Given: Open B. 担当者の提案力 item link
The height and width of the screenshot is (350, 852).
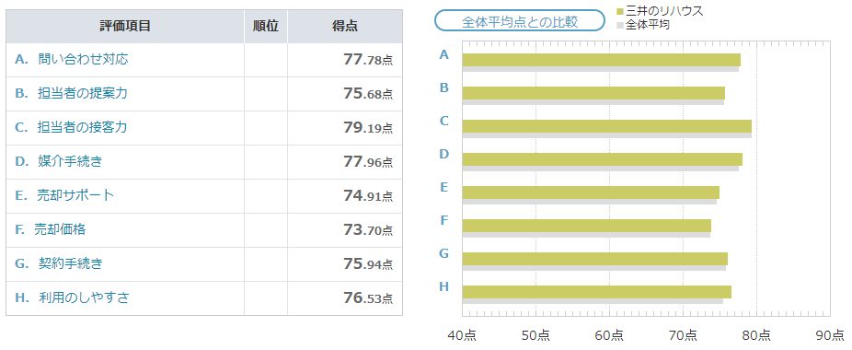Looking at the screenshot, I should pos(71,94).
